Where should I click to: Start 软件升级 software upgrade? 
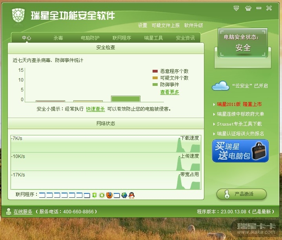tap(193, 25)
